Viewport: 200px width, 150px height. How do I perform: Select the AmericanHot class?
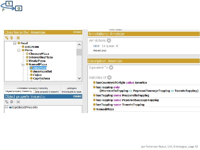coord(42,71)
